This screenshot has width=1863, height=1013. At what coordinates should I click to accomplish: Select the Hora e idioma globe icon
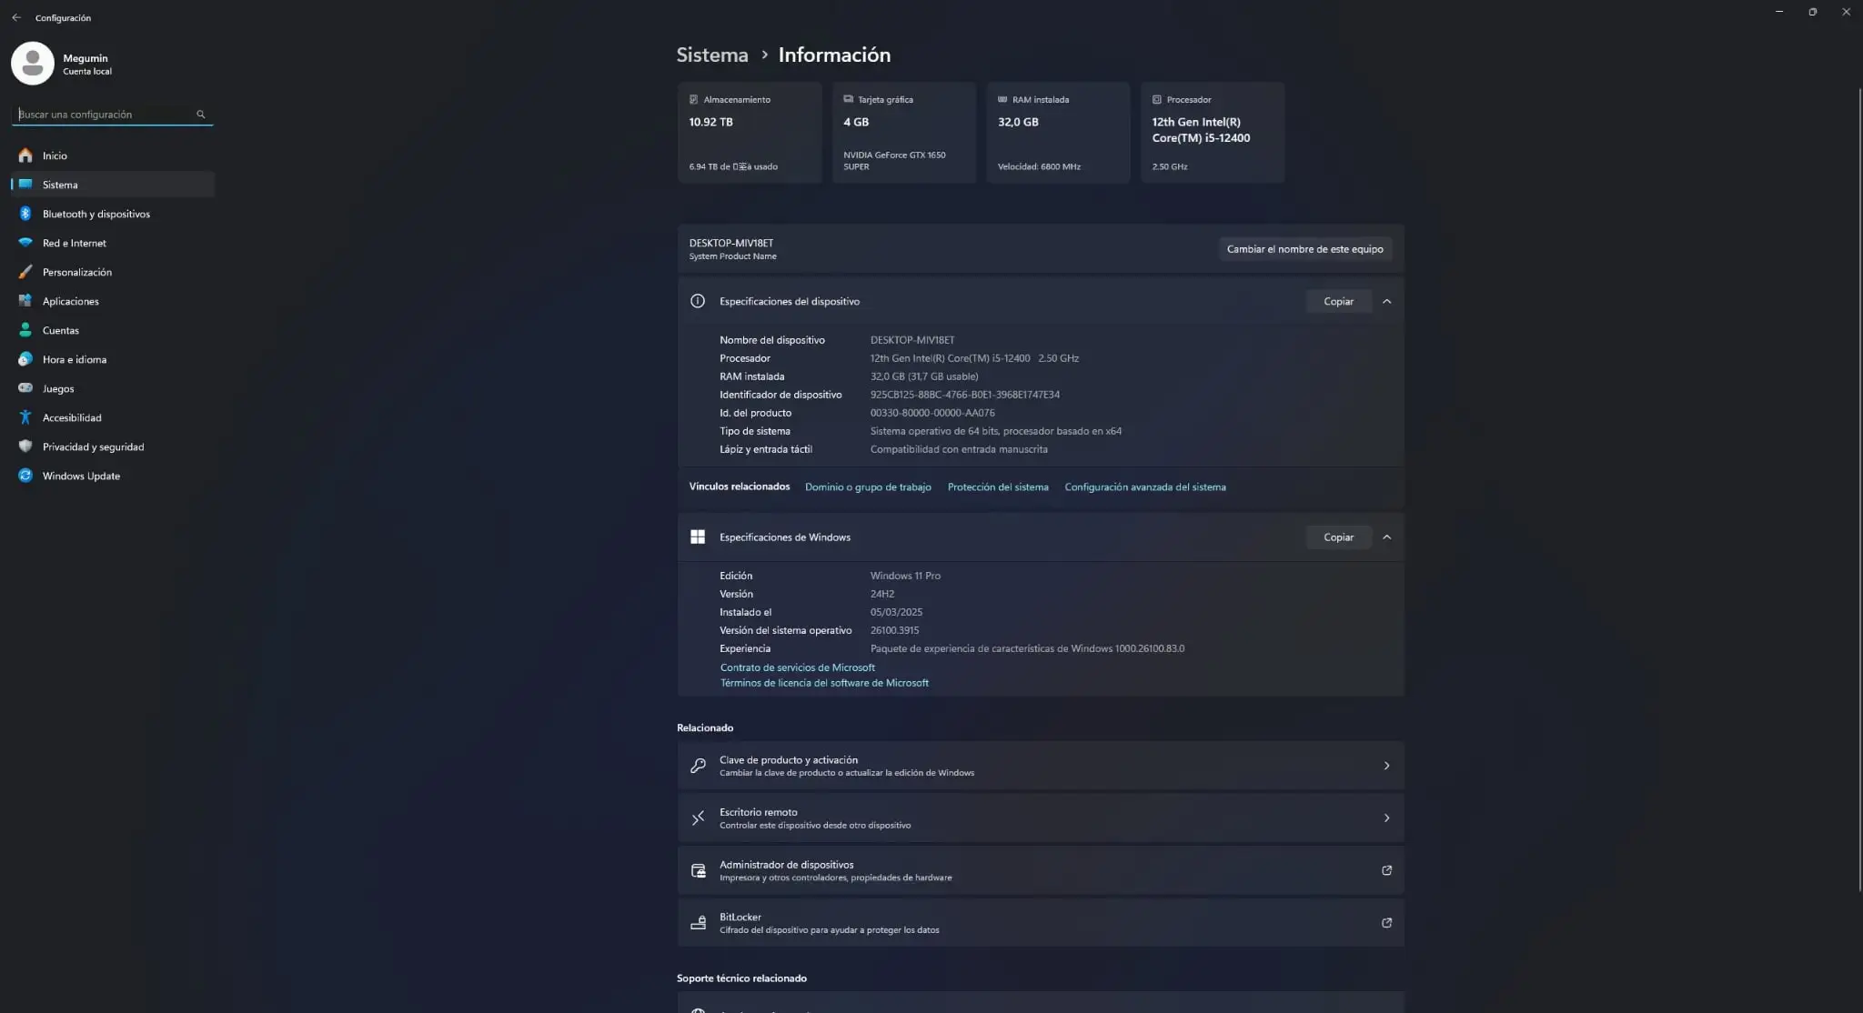click(25, 359)
